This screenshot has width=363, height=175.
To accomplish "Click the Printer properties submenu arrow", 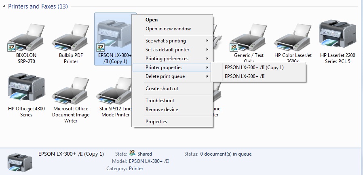I will tap(207, 67).
